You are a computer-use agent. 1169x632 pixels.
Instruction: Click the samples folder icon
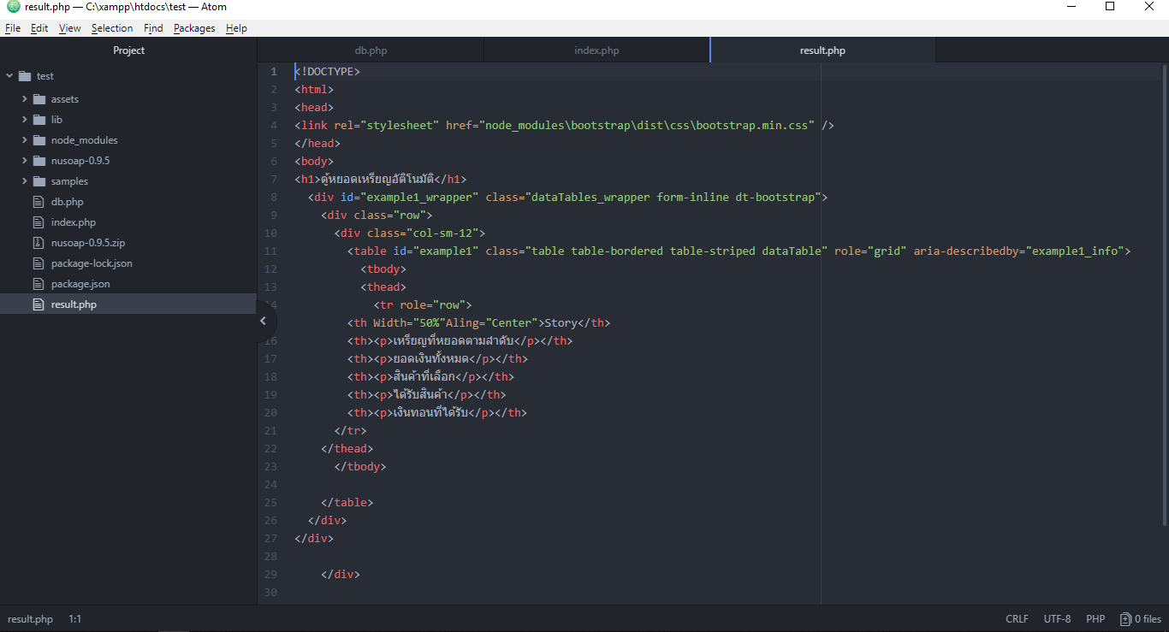pyautogui.click(x=39, y=181)
